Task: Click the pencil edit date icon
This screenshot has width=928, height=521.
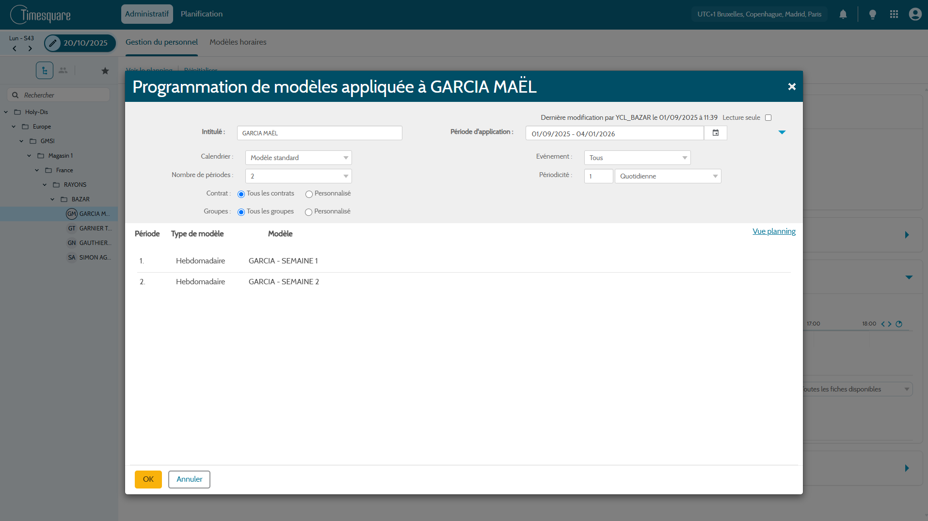Action: 53,43
